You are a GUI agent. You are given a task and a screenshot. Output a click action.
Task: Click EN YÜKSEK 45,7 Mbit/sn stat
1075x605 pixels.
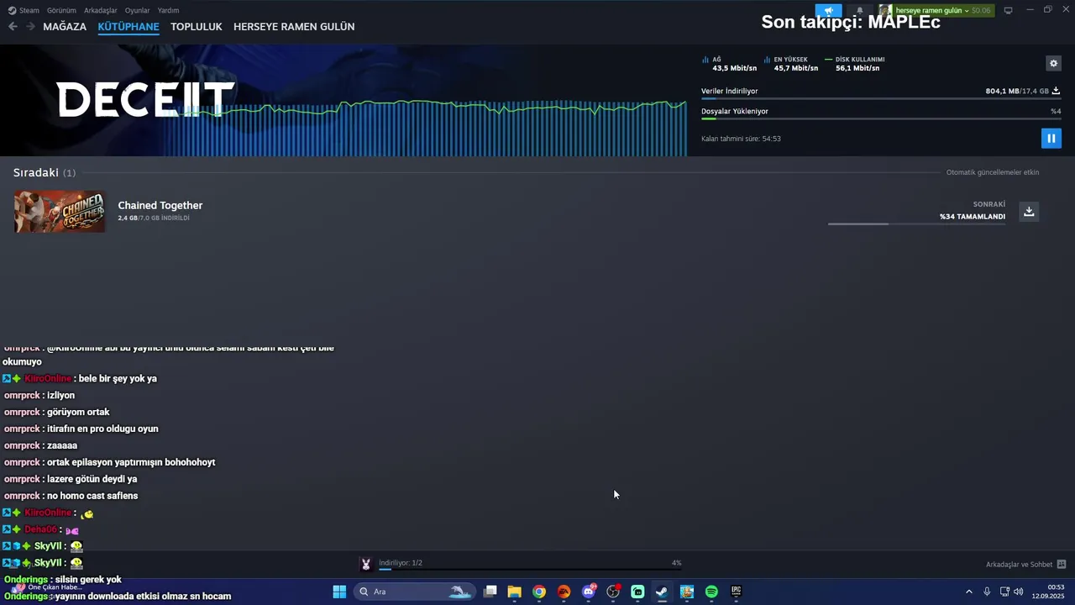[x=790, y=64]
